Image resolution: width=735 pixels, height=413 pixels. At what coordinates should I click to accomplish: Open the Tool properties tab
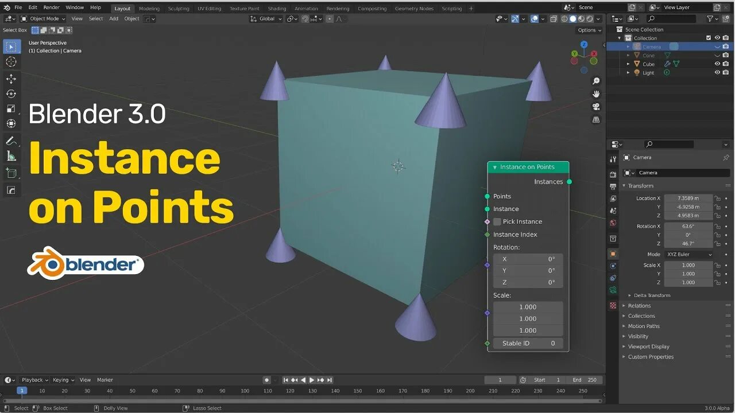pyautogui.click(x=613, y=159)
